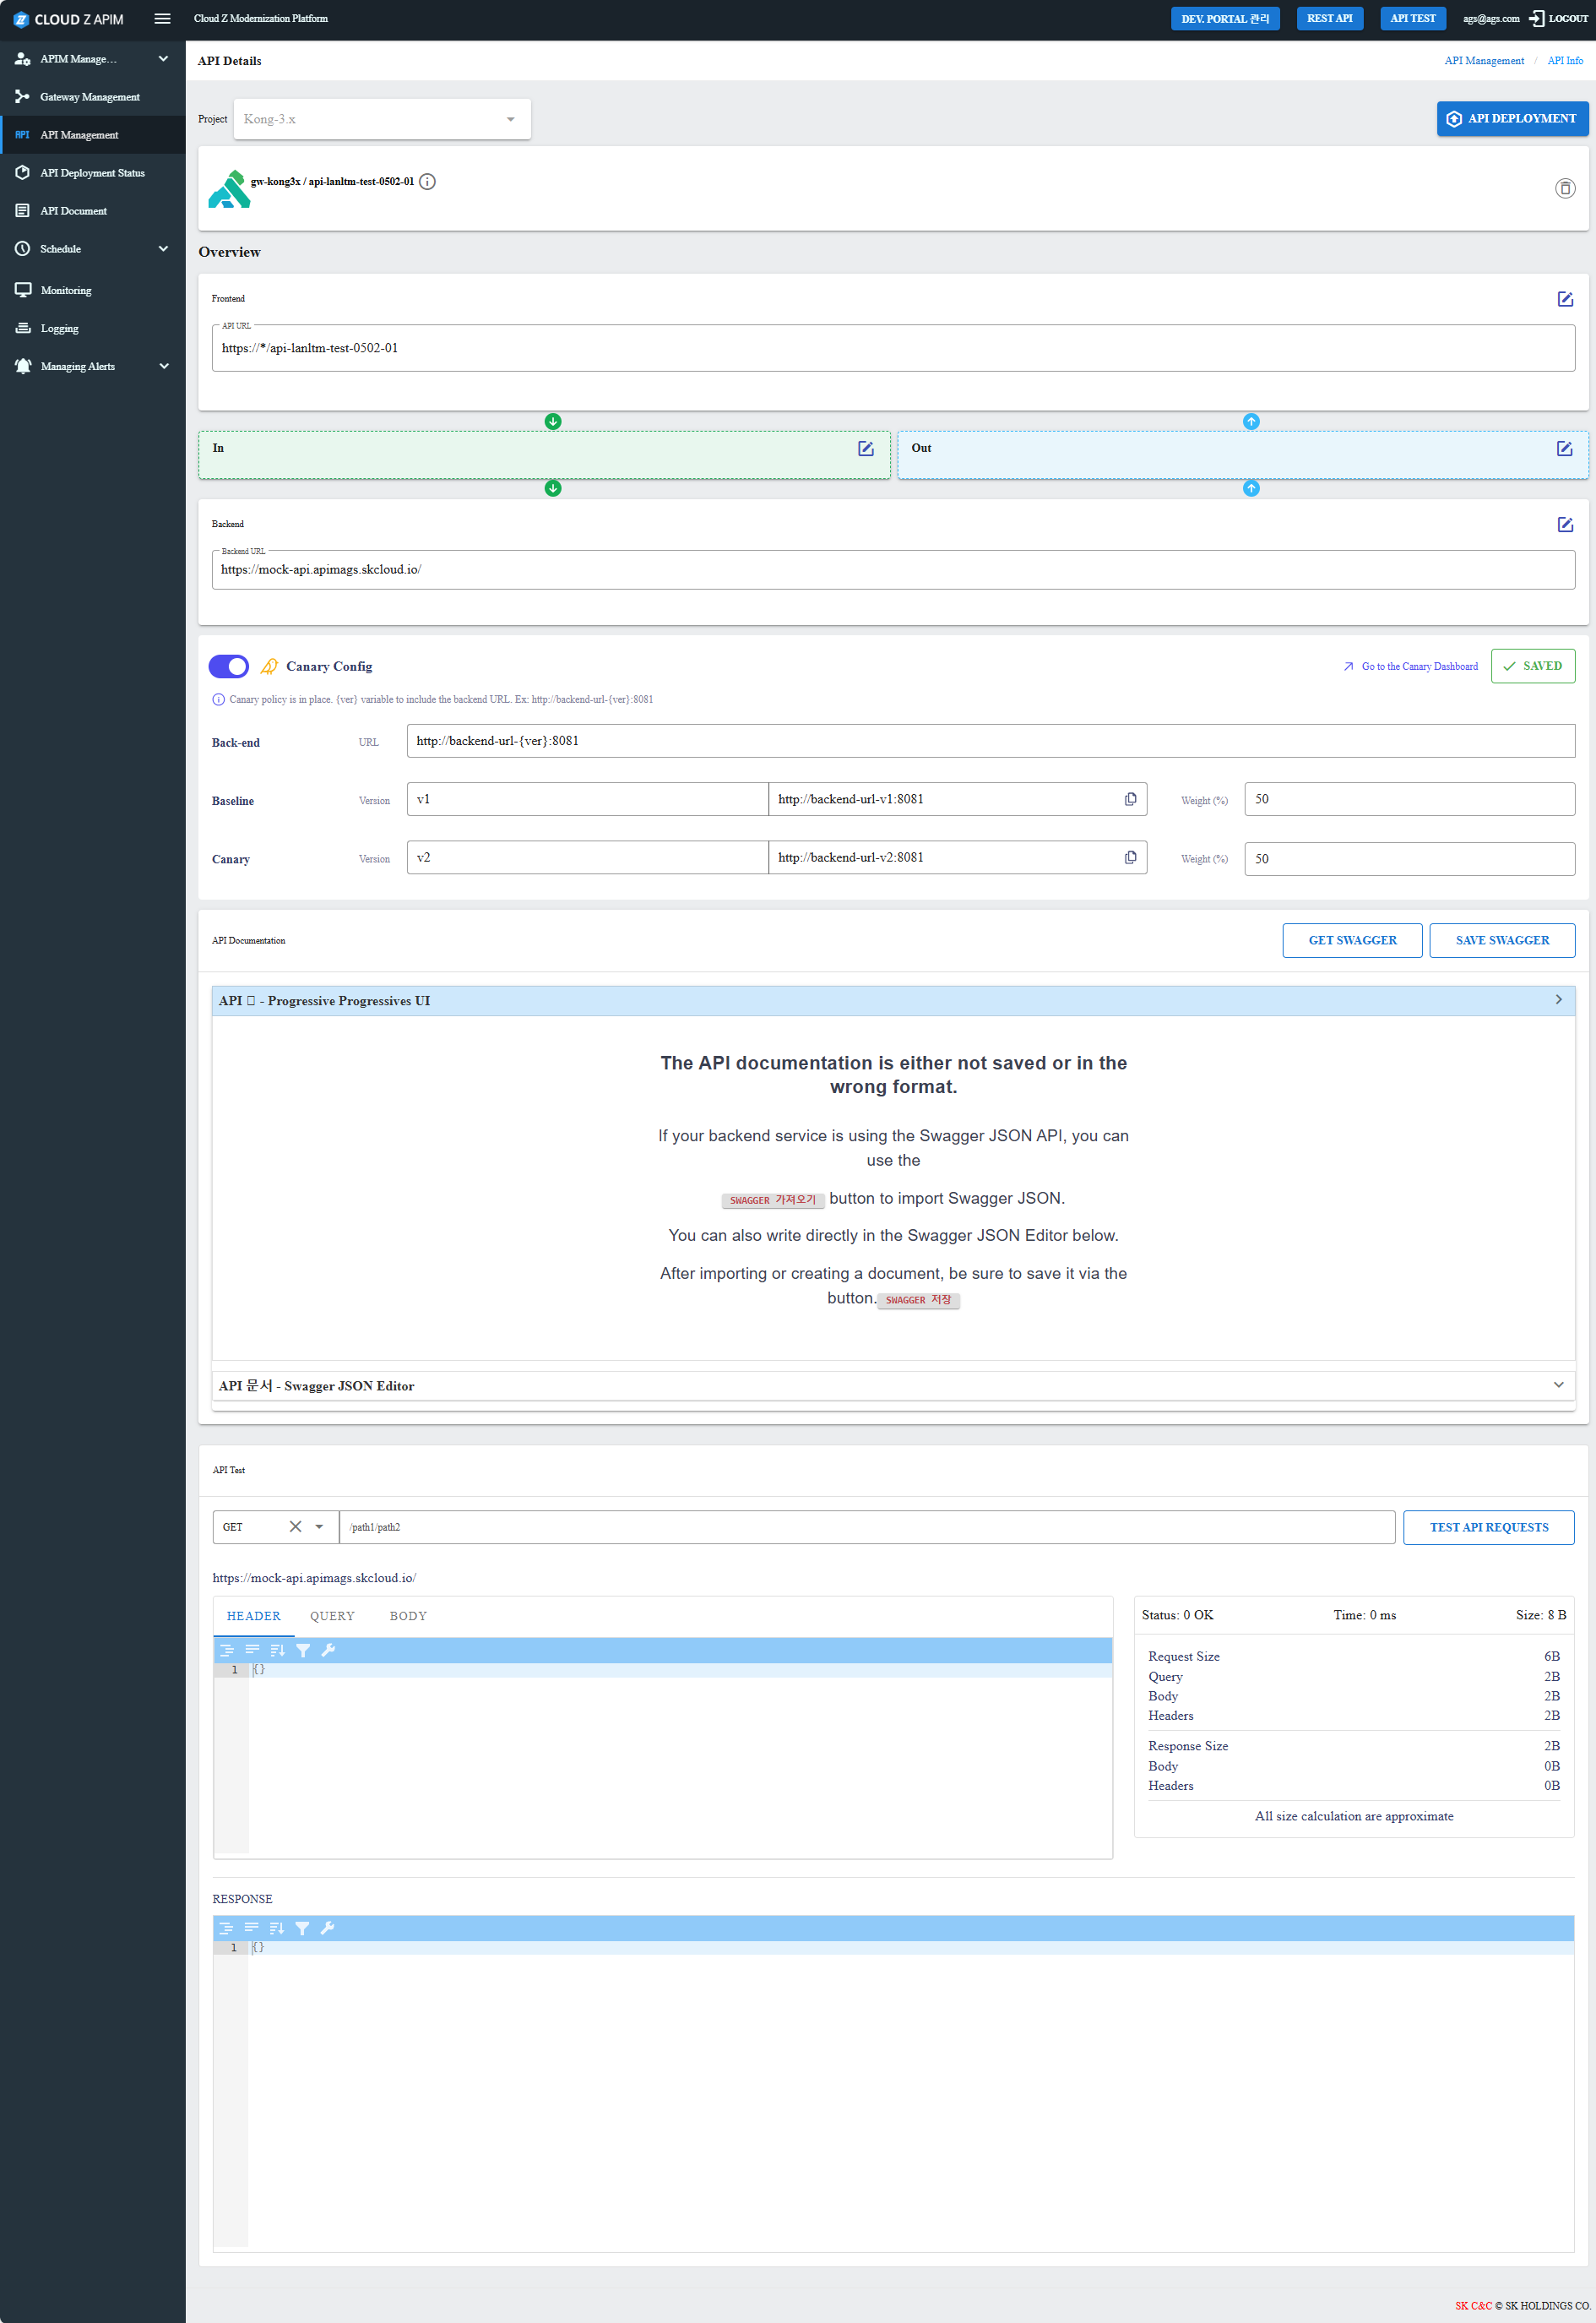Switch to the BODY tab
This screenshot has width=1596, height=2323.
408,1616
